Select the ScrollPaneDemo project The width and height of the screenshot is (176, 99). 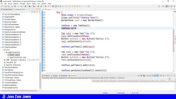12,14
